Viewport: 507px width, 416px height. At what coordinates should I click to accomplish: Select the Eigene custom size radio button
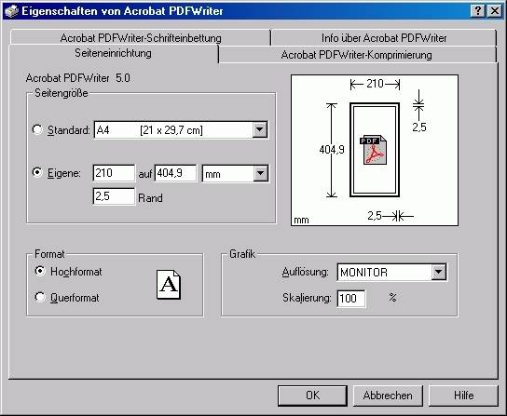point(37,172)
